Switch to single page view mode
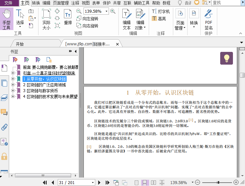The width and height of the screenshot is (245, 186). (136, 182)
